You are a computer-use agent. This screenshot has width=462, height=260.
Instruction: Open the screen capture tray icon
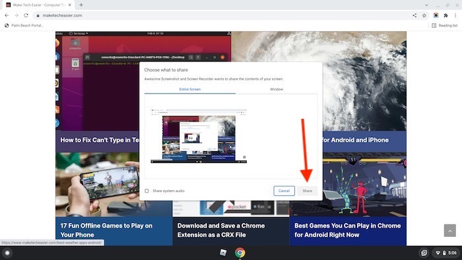424,253
